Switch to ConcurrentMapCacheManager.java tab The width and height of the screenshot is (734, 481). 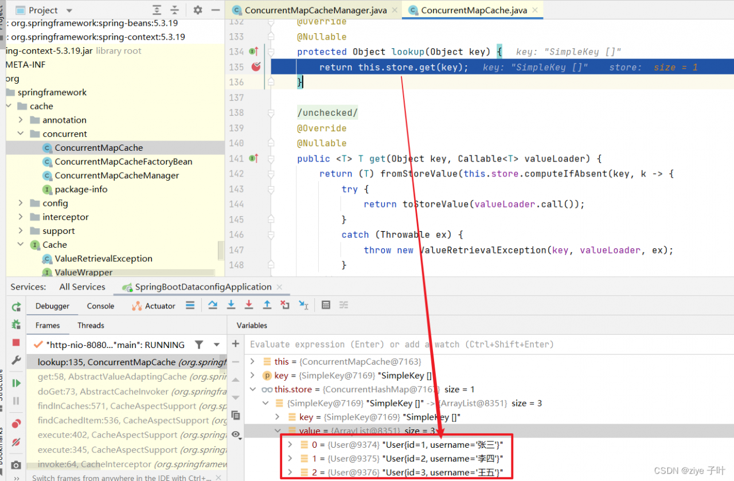pos(315,10)
